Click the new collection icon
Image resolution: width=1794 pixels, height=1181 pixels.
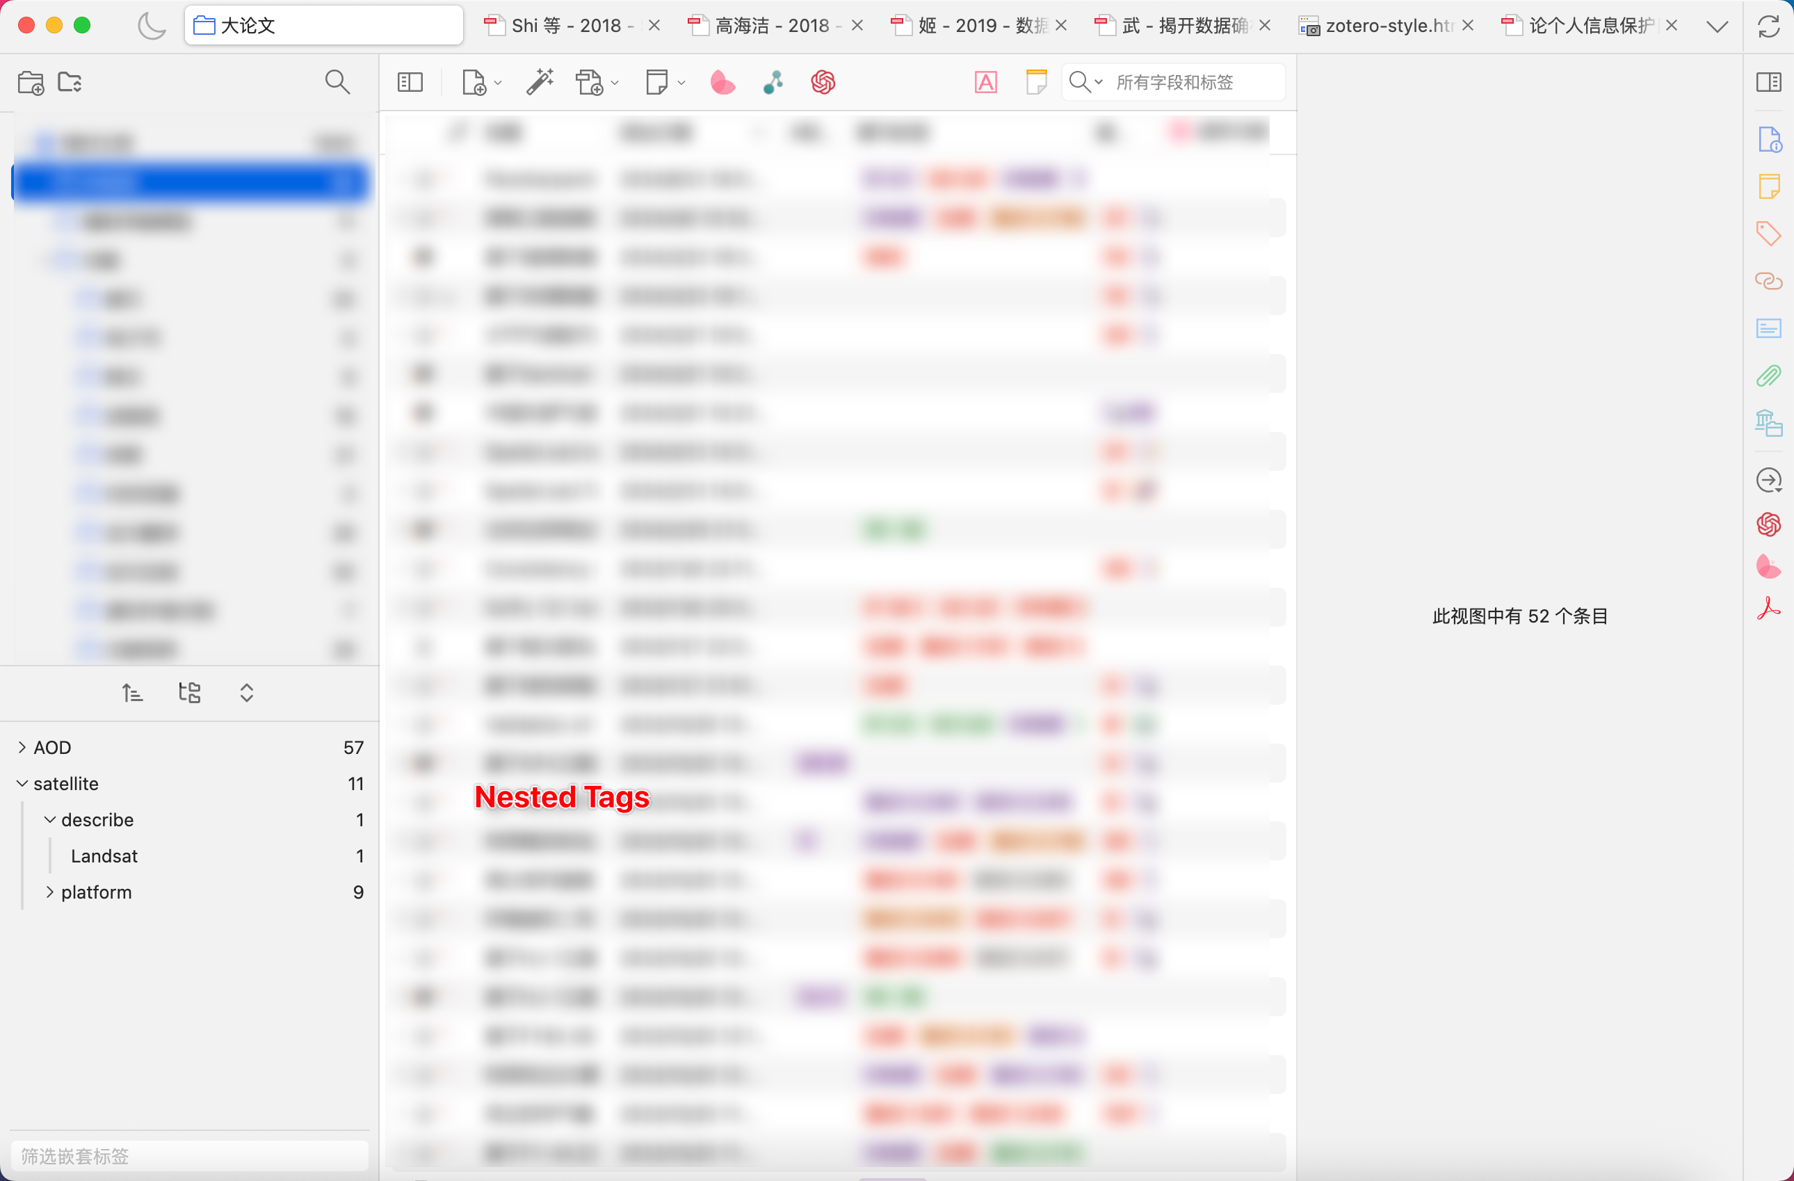(31, 82)
